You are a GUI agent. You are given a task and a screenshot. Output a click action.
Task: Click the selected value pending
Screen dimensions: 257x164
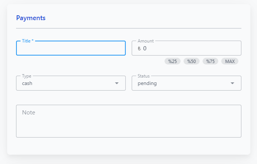pyautogui.click(x=147, y=83)
